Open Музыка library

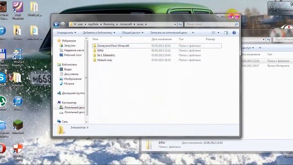[69, 83]
